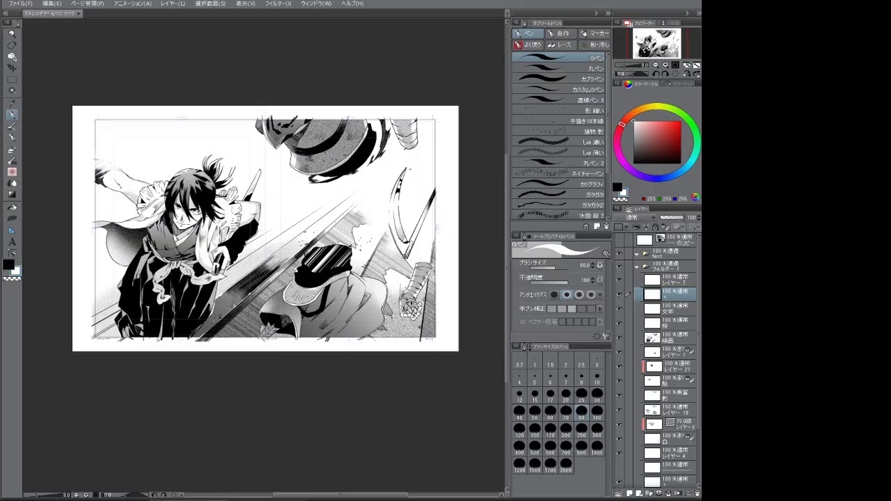This screenshot has height=501, width=891.
Task: Select the Auto Select magic wand tool
Action: pos(12,91)
